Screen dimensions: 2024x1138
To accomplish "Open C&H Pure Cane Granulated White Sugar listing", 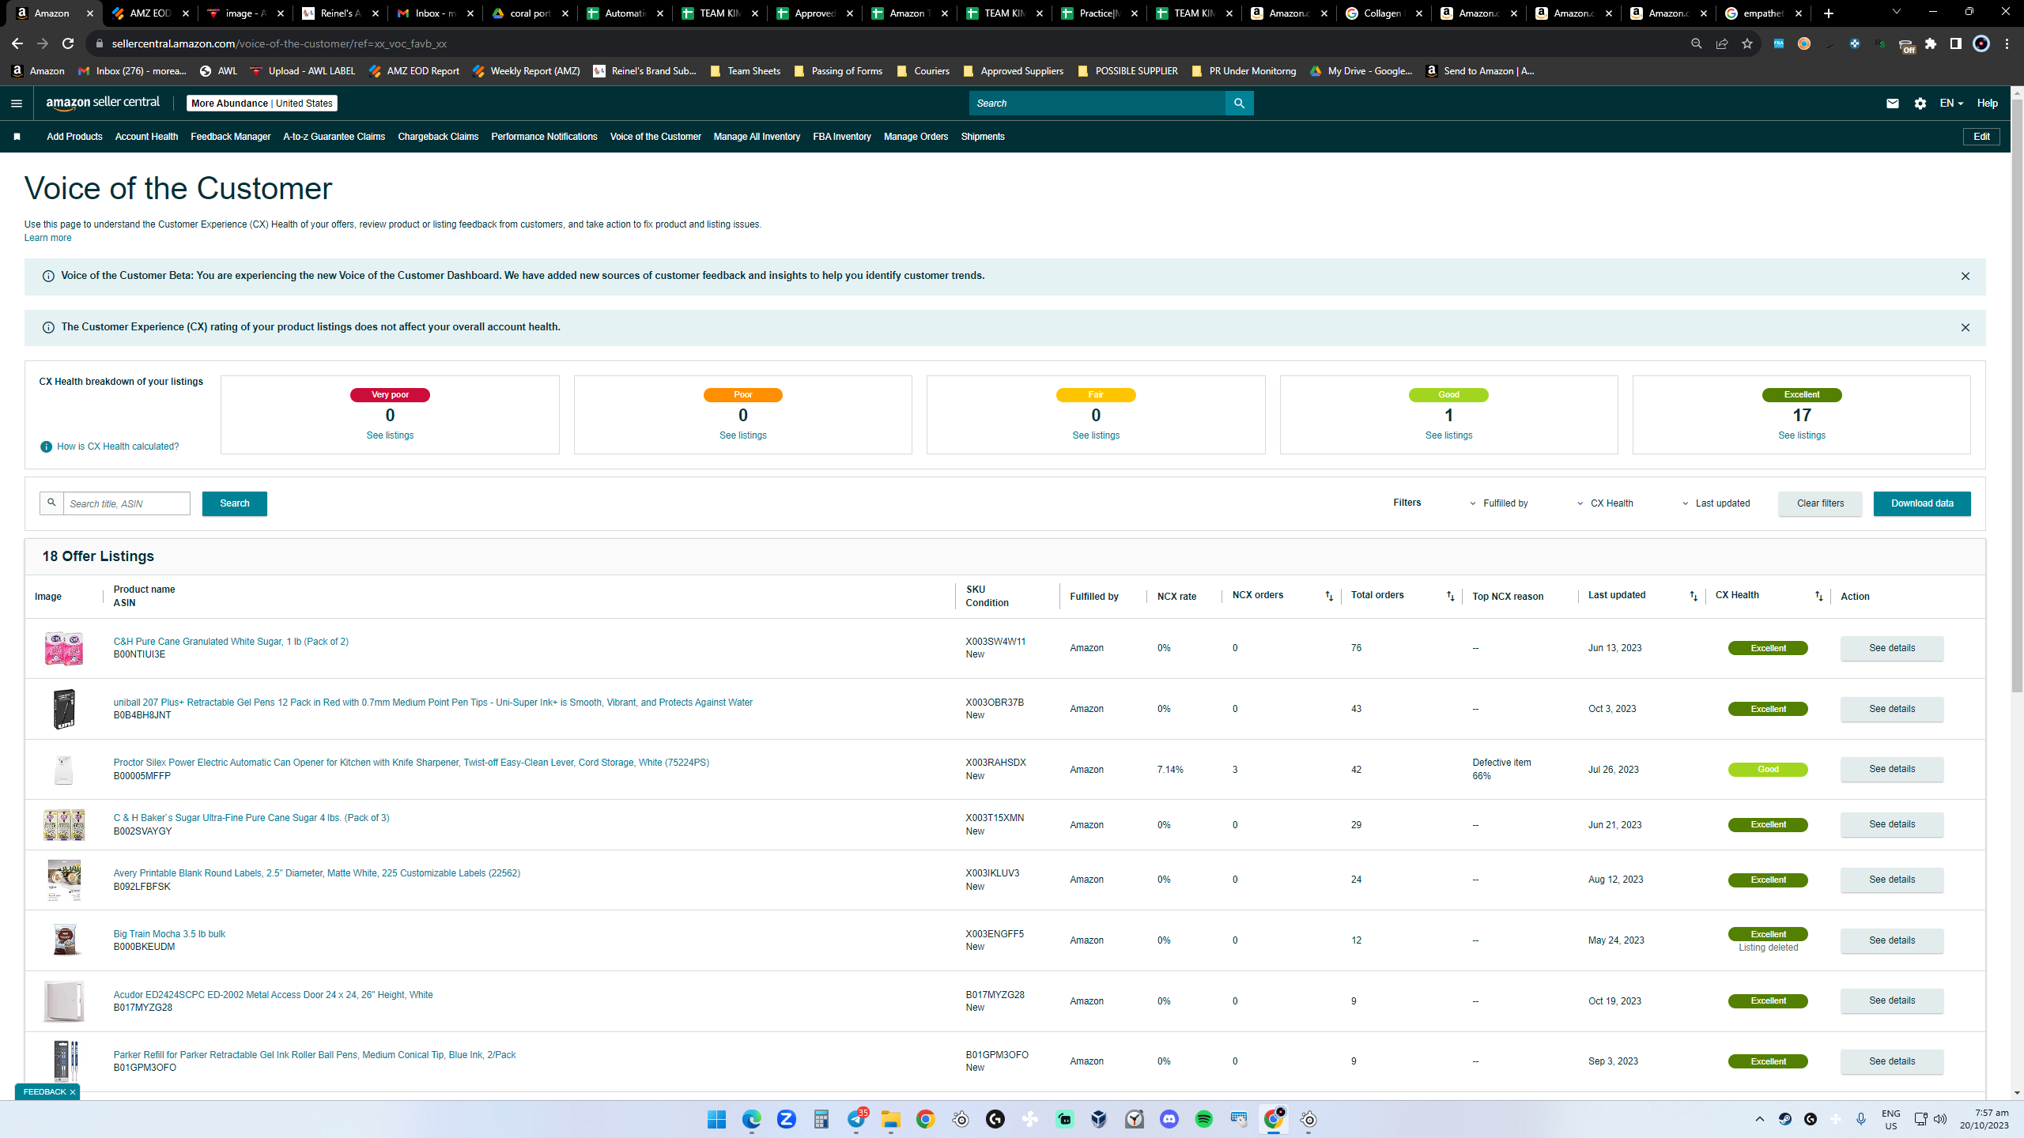I will tap(231, 642).
